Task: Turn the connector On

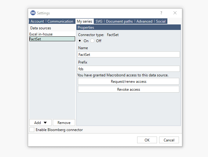Action: [80, 41]
